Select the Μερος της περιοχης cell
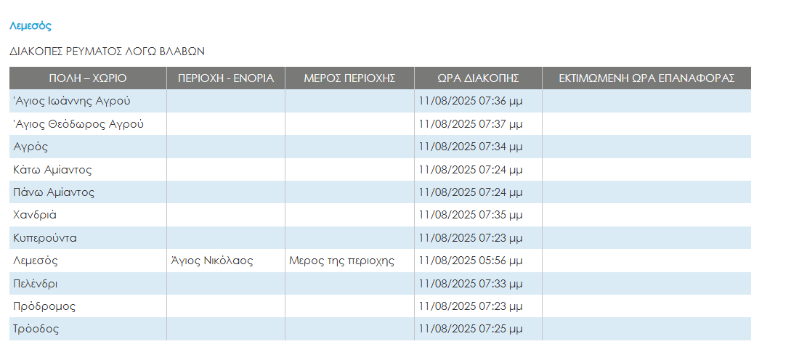This screenshot has width=799, height=360. 341,261
